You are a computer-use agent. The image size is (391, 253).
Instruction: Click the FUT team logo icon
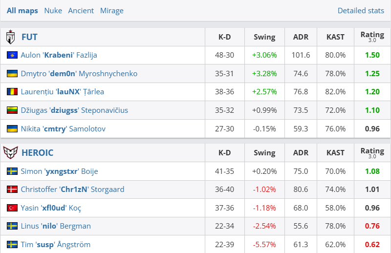click(x=10, y=37)
